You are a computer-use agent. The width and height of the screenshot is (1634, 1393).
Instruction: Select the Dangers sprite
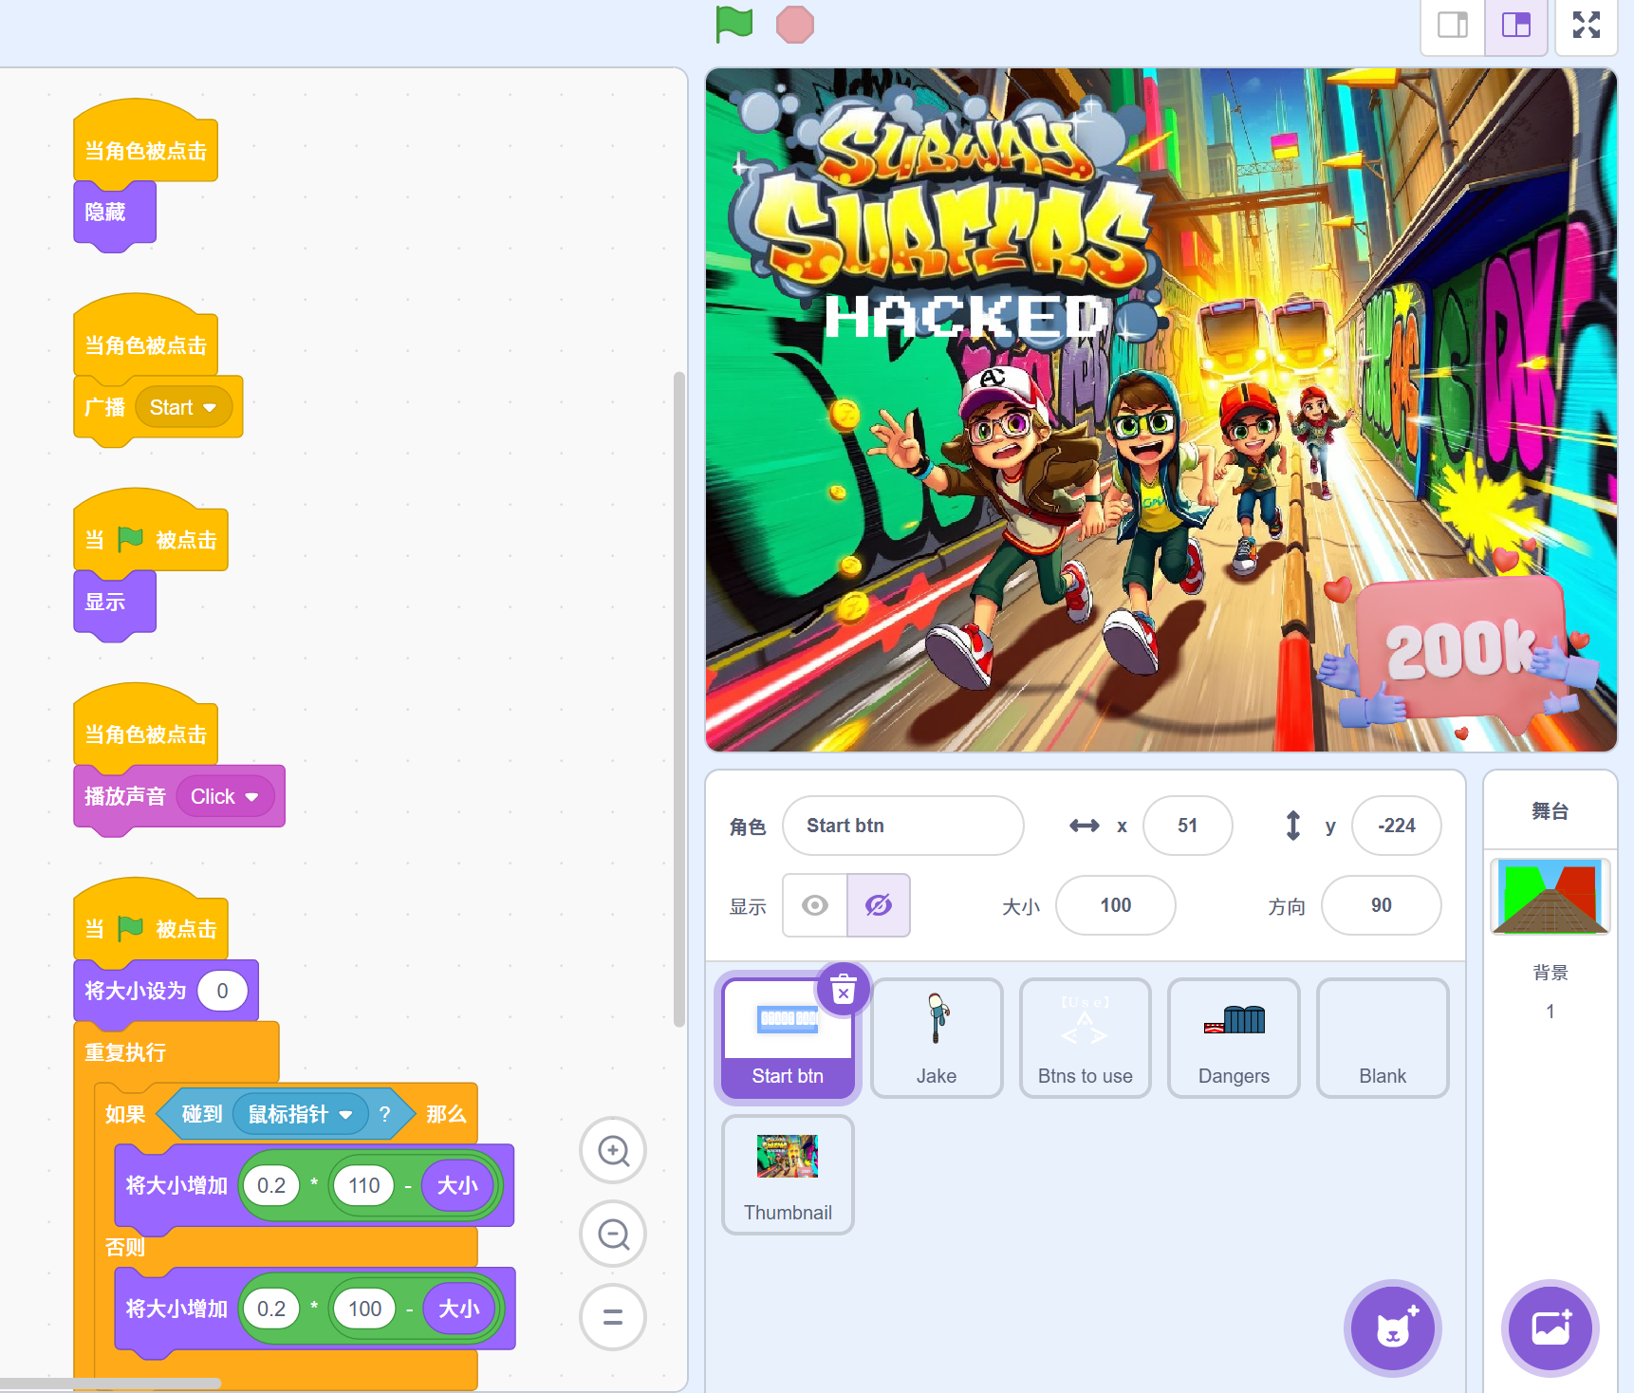tap(1233, 1037)
